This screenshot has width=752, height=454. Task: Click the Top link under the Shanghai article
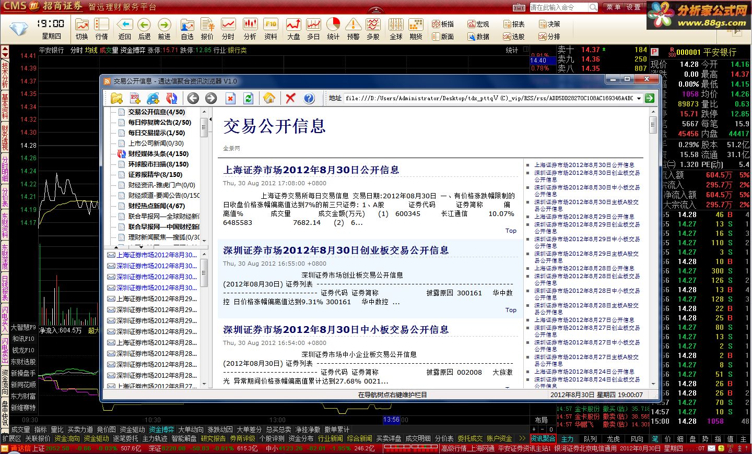coord(511,231)
